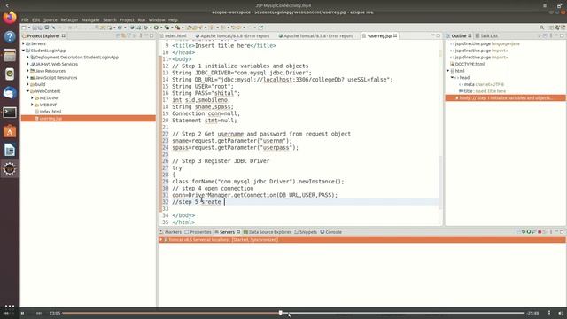Open Project Explorer view menu icon
This screenshot has height=319, width=567.
pyautogui.click(x=141, y=35)
